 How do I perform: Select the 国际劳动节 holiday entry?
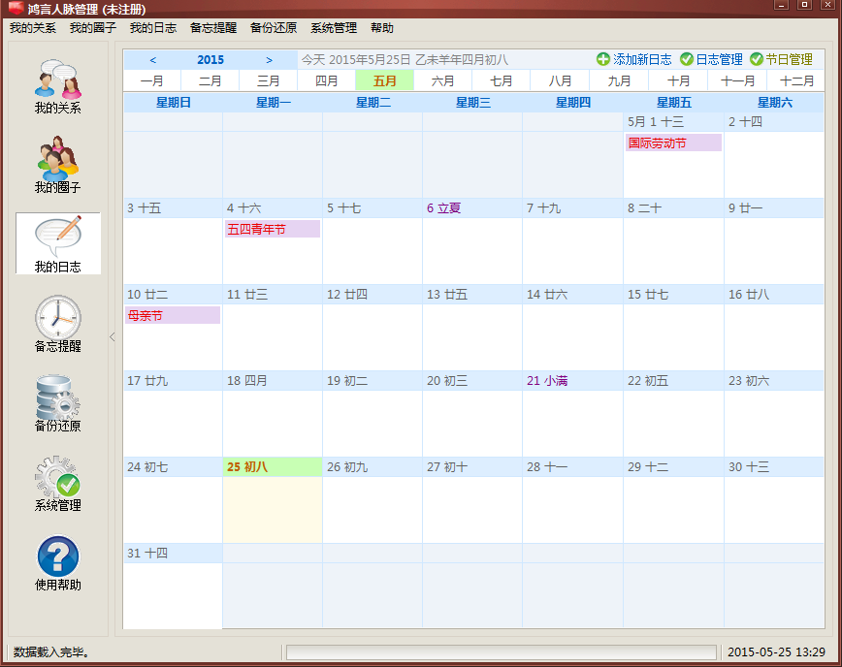point(673,143)
